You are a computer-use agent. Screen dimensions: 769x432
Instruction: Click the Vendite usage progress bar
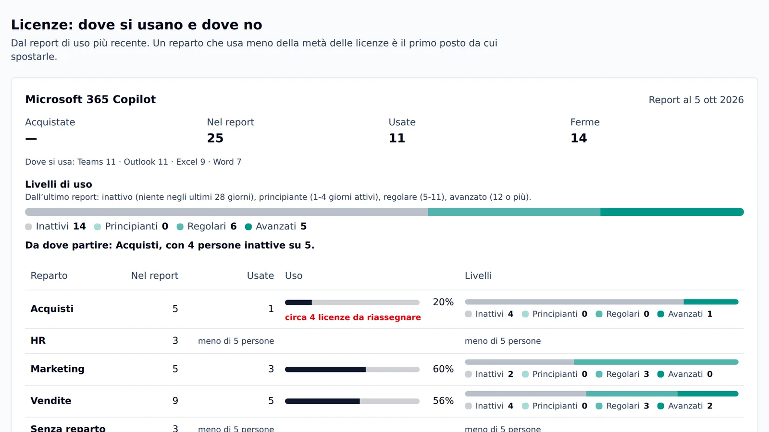tap(352, 401)
